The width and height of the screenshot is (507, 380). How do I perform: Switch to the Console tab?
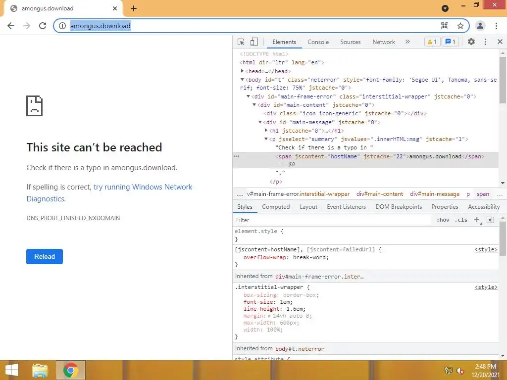click(318, 42)
